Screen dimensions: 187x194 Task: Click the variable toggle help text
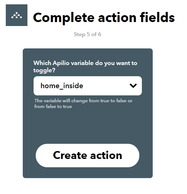[83, 103]
